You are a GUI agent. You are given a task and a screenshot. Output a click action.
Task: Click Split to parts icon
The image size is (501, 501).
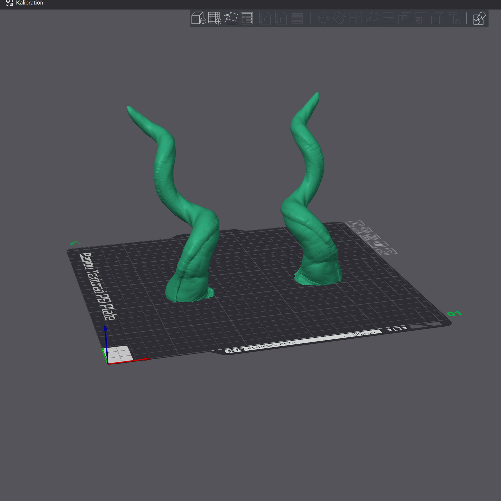pyautogui.click(x=281, y=18)
